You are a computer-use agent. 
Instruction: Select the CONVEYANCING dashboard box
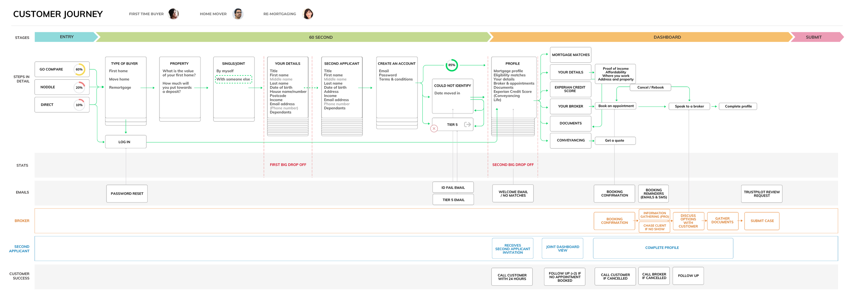[571, 141]
